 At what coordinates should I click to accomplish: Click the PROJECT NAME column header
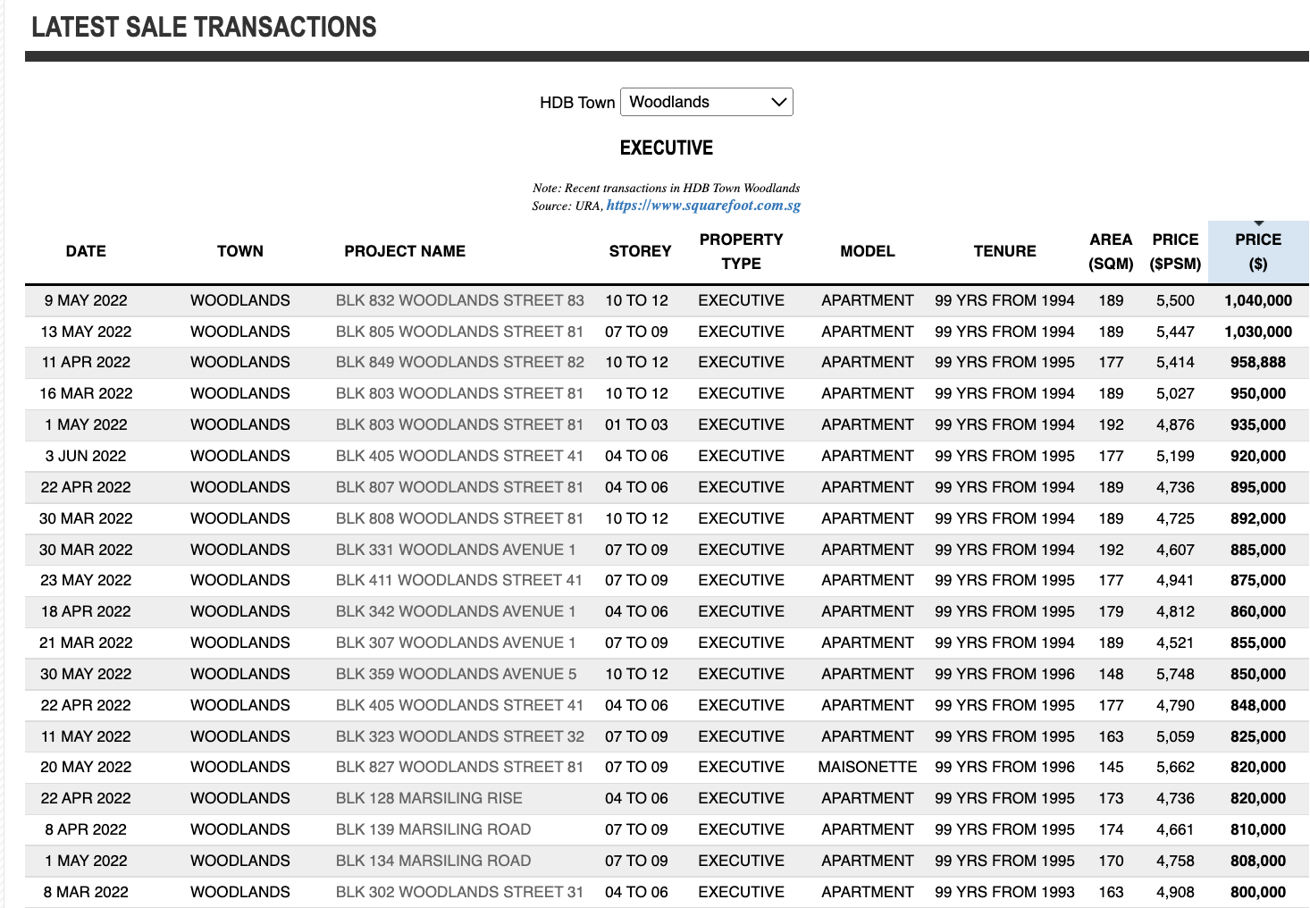405,251
